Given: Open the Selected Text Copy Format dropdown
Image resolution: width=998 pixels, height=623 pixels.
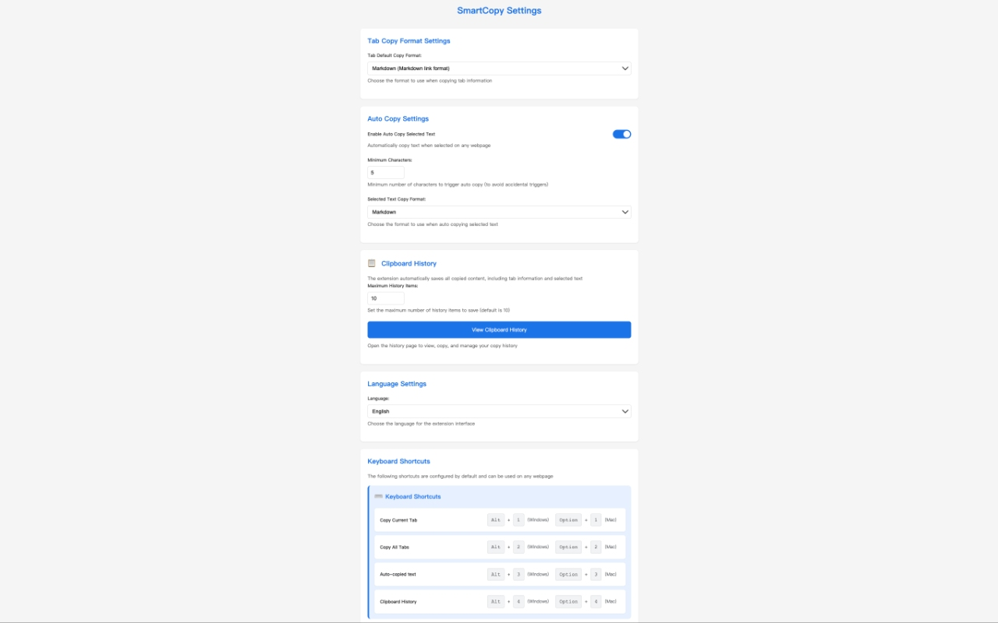Looking at the screenshot, I should pos(499,212).
